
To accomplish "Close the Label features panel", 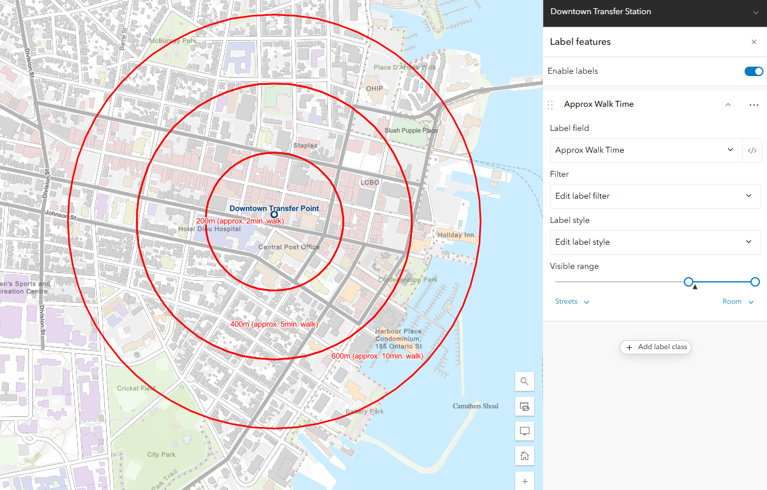I will [754, 42].
